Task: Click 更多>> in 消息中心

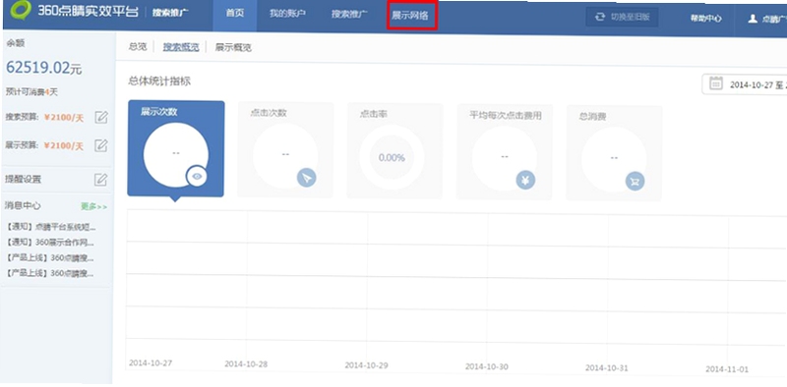Action: tap(93, 206)
